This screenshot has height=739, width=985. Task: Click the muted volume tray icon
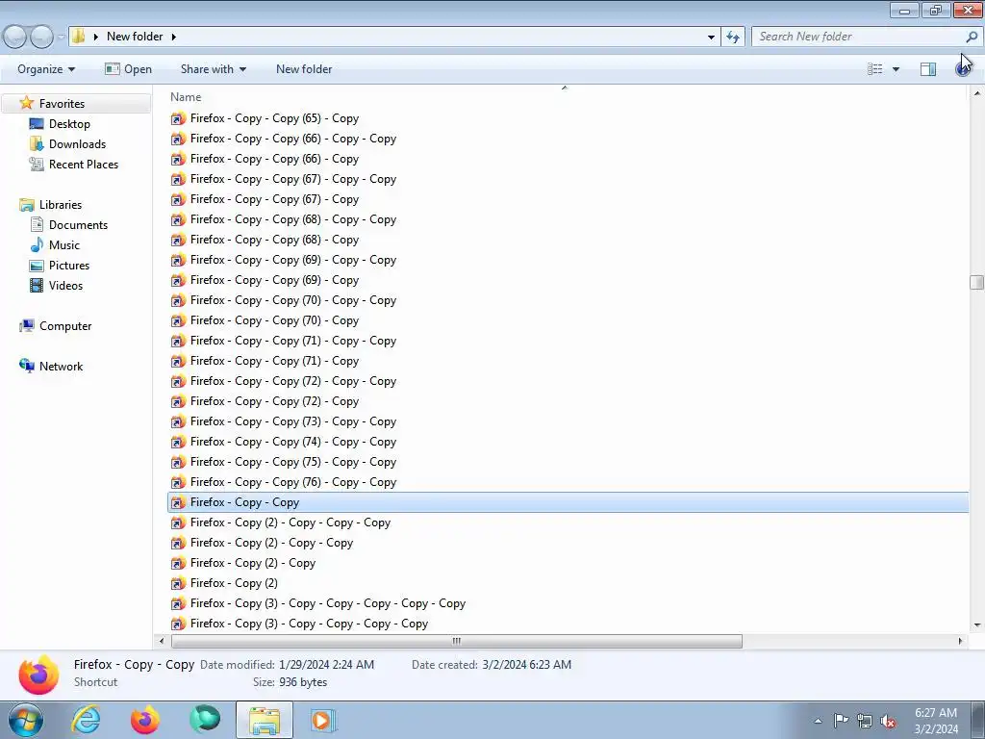coord(888,721)
